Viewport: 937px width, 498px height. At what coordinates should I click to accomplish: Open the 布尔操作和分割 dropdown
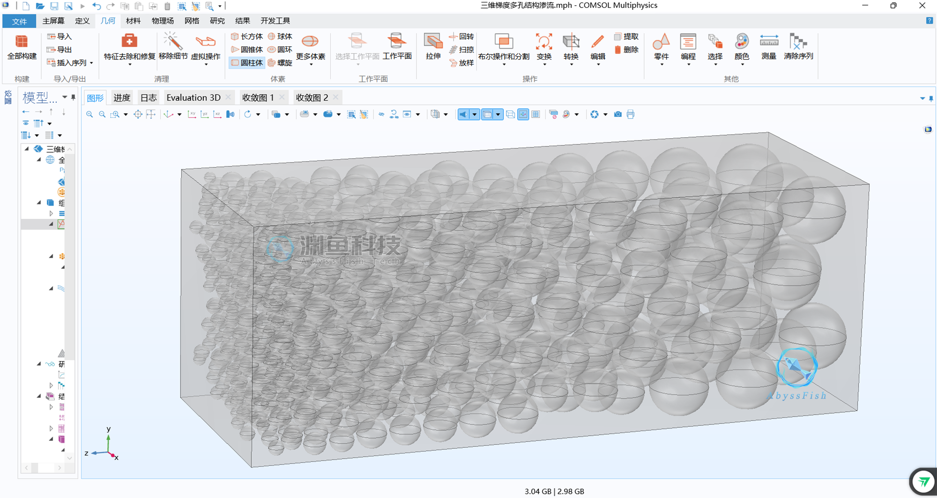click(x=504, y=49)
